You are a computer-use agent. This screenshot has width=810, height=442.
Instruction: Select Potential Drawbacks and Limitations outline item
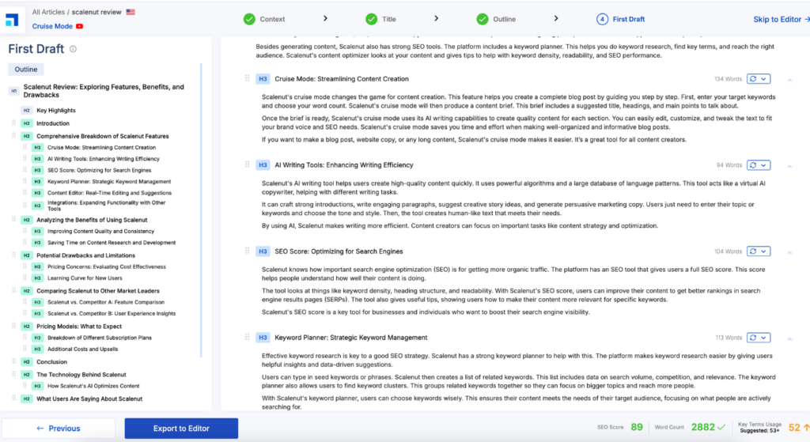(x=85, y=255)
